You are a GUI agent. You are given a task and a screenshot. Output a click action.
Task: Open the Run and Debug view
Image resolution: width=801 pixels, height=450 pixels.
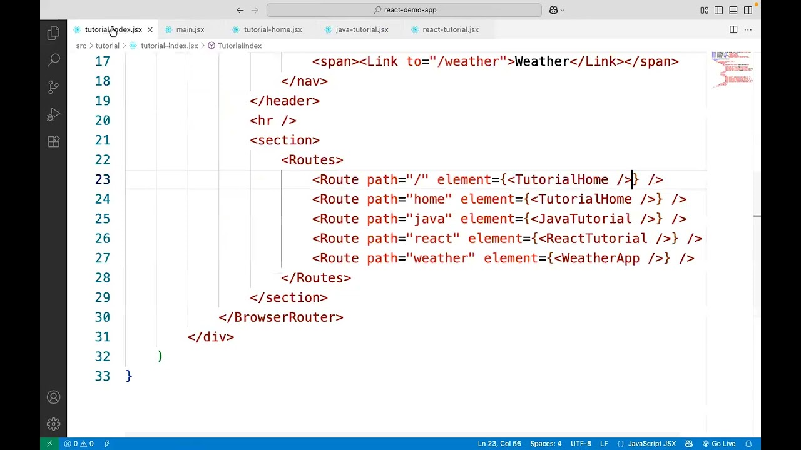pyautogui.click(x=54, y=114)
